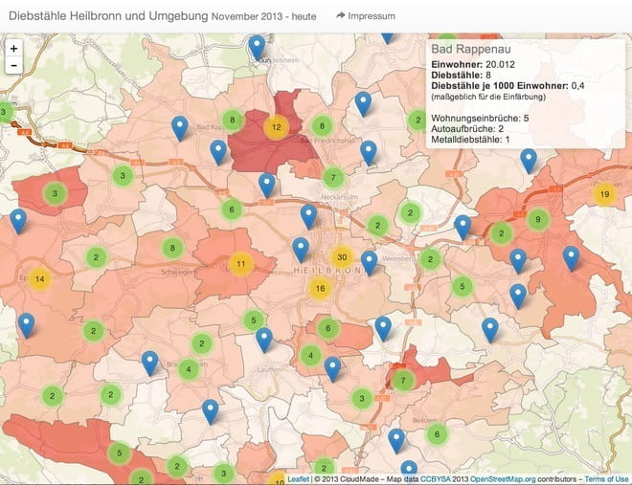Viewport: 632px width, 485px height.
Task: Click the green cluster 8 near Bad Rappenau
Action: (x=232, y=120)
